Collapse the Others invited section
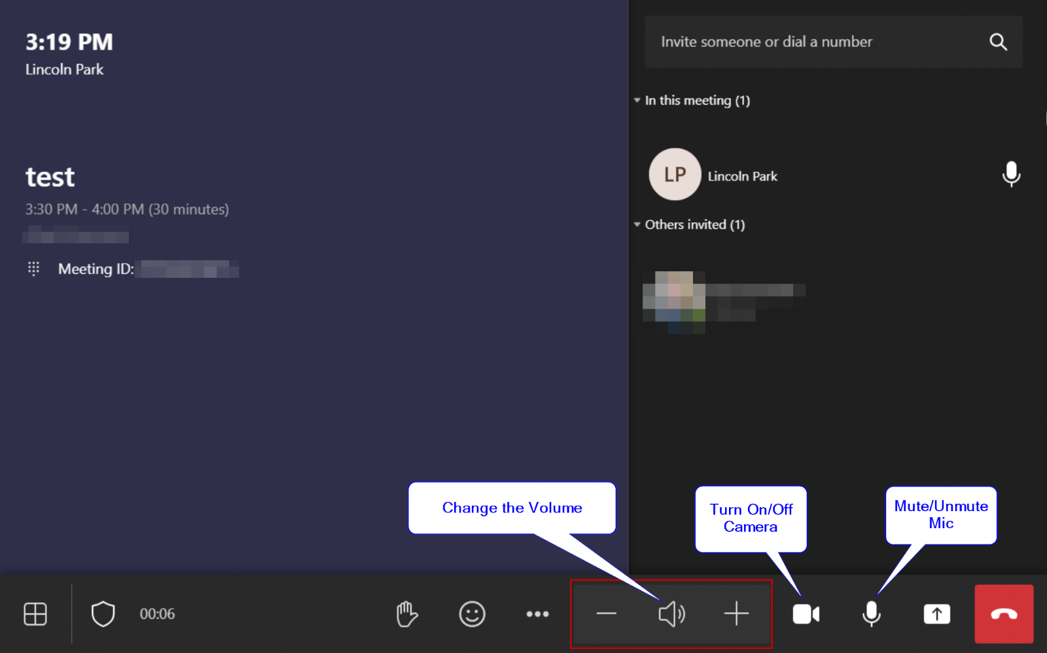Image resolution: width=1047 pixels, height=653 pixels. pos(637,225)
